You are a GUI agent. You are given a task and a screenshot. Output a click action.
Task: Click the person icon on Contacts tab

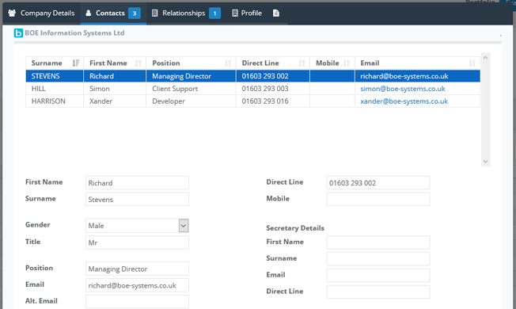[88, 13]
